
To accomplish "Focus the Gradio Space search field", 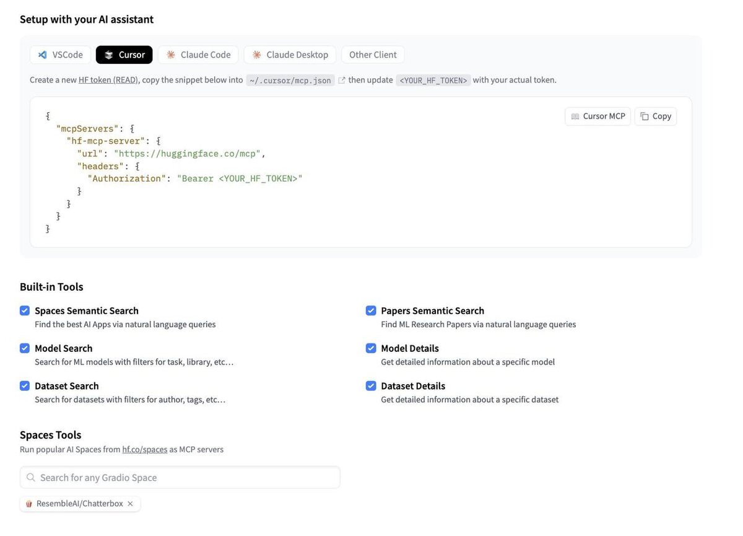I will tap(186, 478).
